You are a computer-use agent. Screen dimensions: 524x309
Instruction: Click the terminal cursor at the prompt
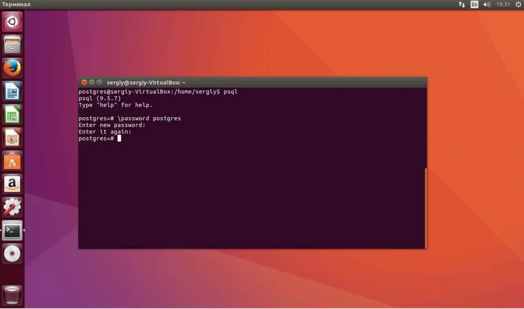pos(119,138)
